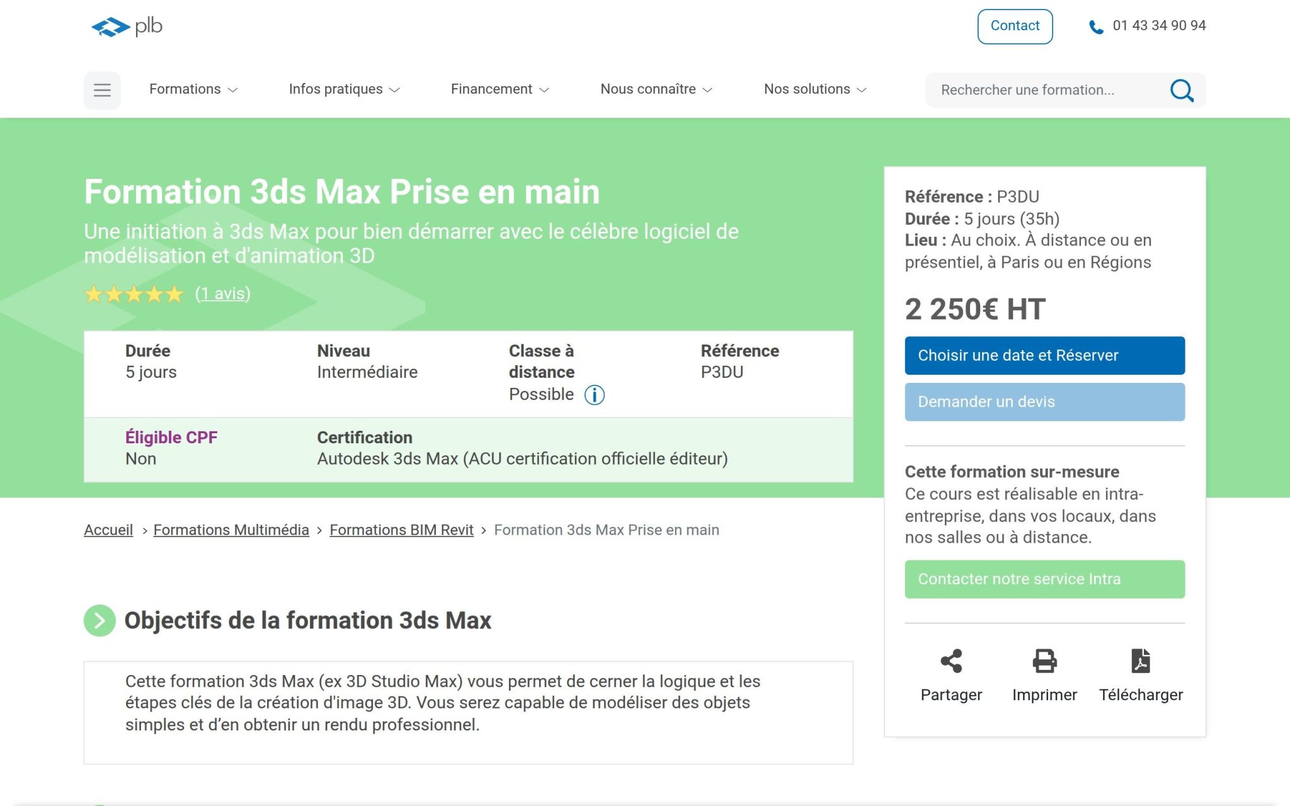The width and height of the screenshot is (1290, 806).
Task: Click the Cette formation sur-mesure heading
Action: pyautogui.click(x=1012, y=472)
